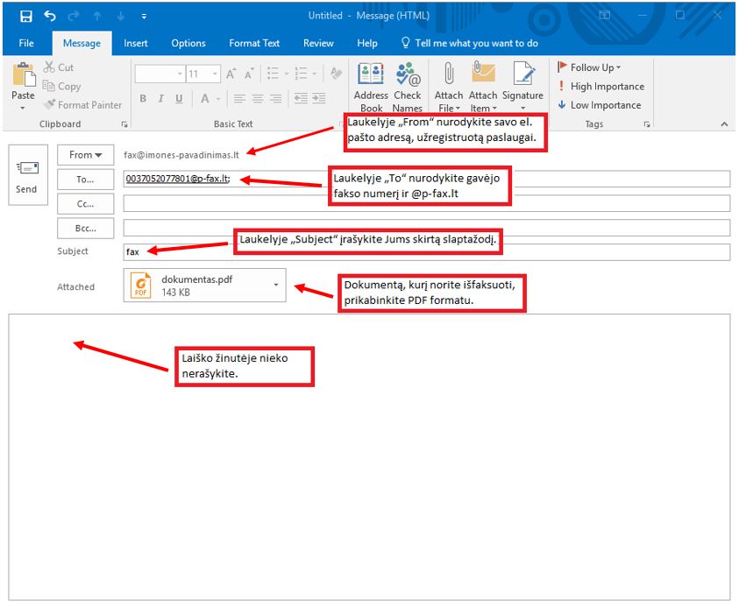Cut the selection with the scissors icon

[x=49, y=67]
